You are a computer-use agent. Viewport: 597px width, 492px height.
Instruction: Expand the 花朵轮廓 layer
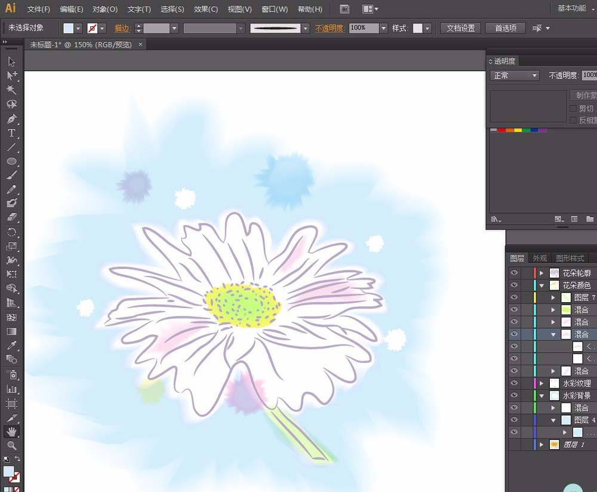(541, 273)
